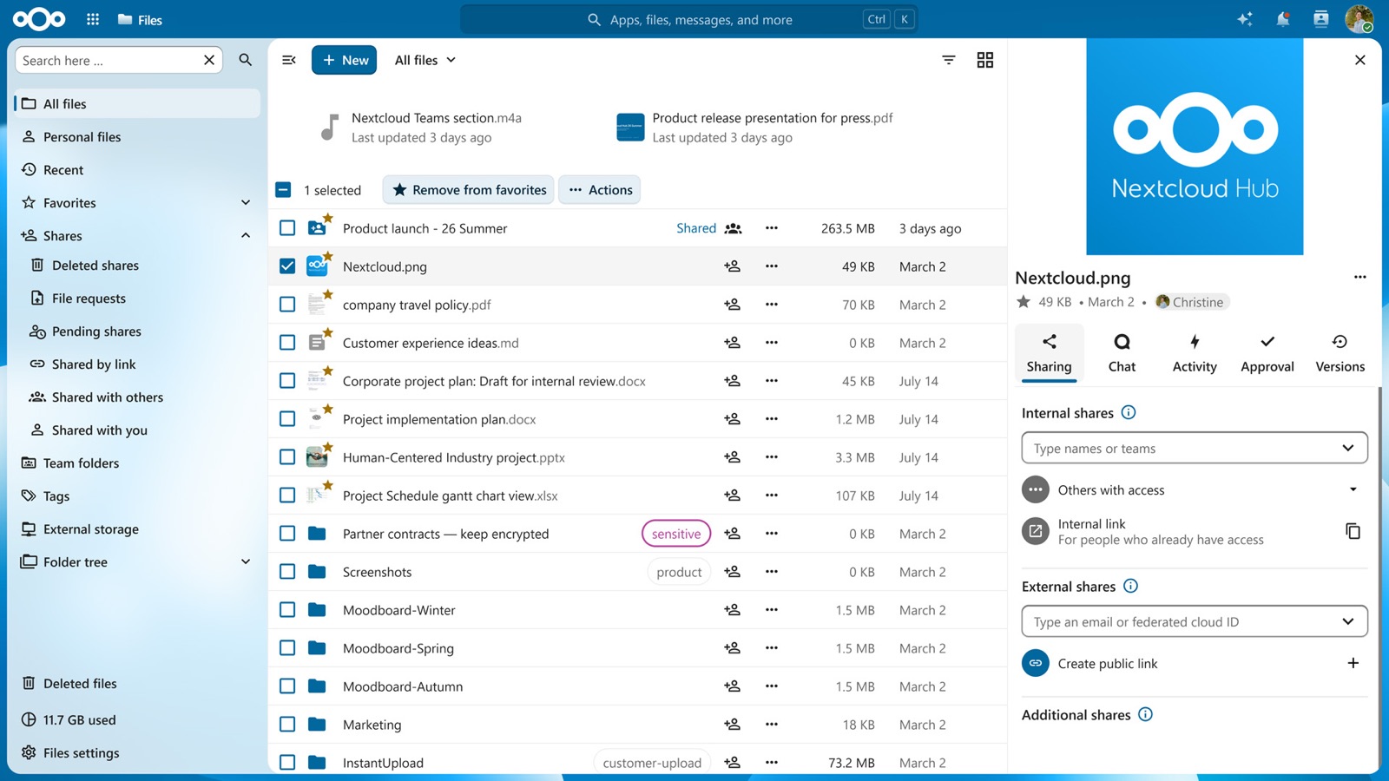Viewport: 1389px width, 781px height.
Task: Check the Moodboard-Spring checkbox
Action: tap(287, 648)
